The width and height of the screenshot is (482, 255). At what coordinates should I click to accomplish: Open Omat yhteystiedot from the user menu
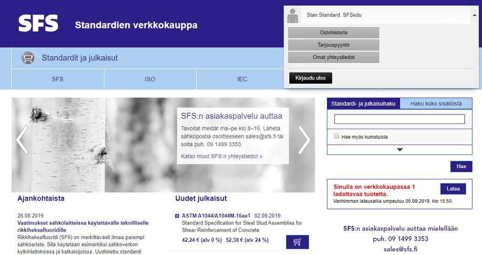334,57
